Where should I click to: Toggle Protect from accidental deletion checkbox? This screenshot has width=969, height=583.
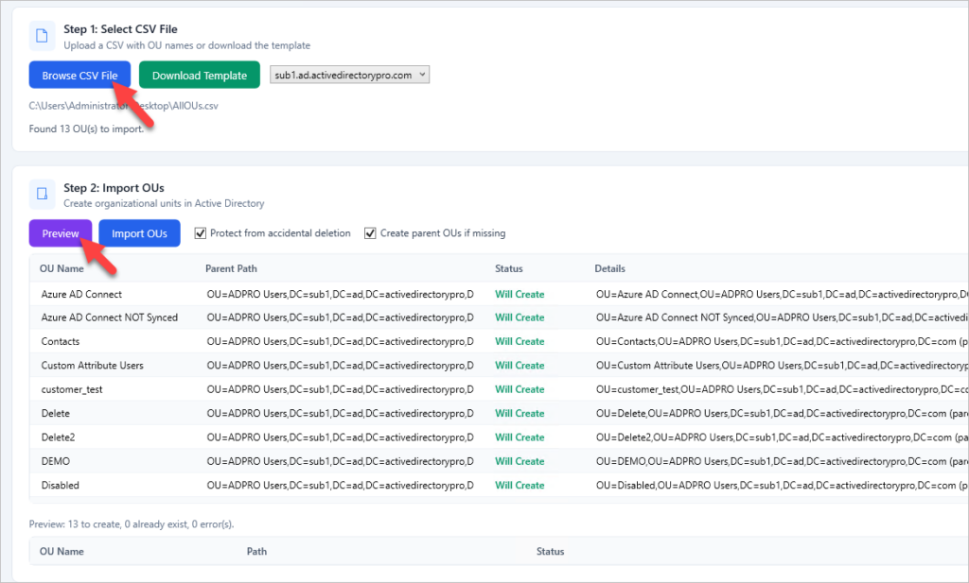(201, 233)
